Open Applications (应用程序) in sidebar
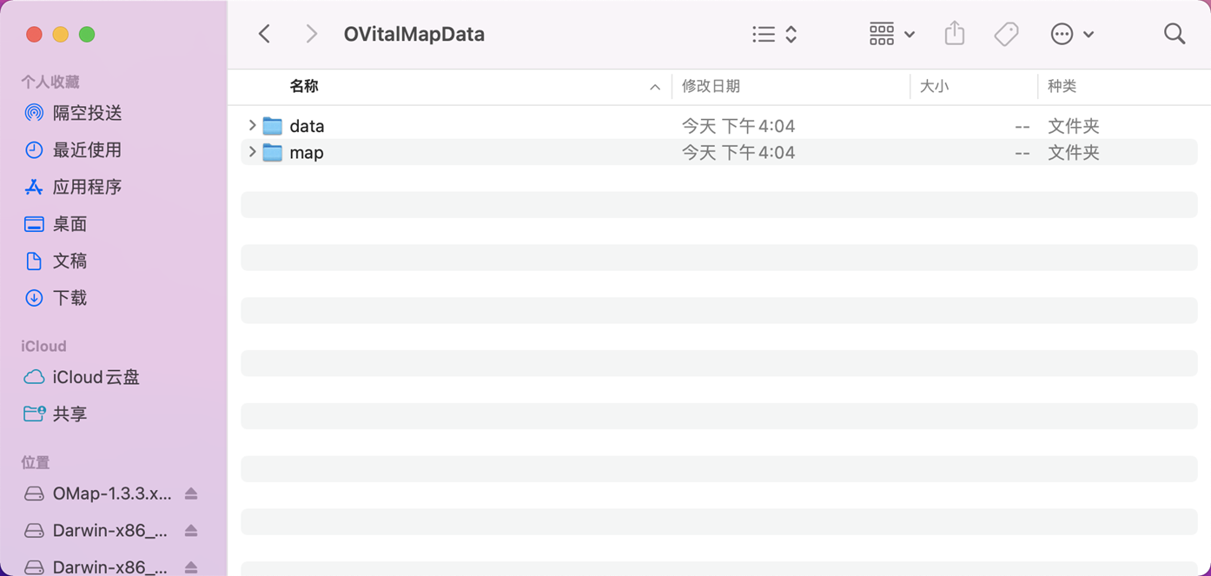 [x=87, y=187]
